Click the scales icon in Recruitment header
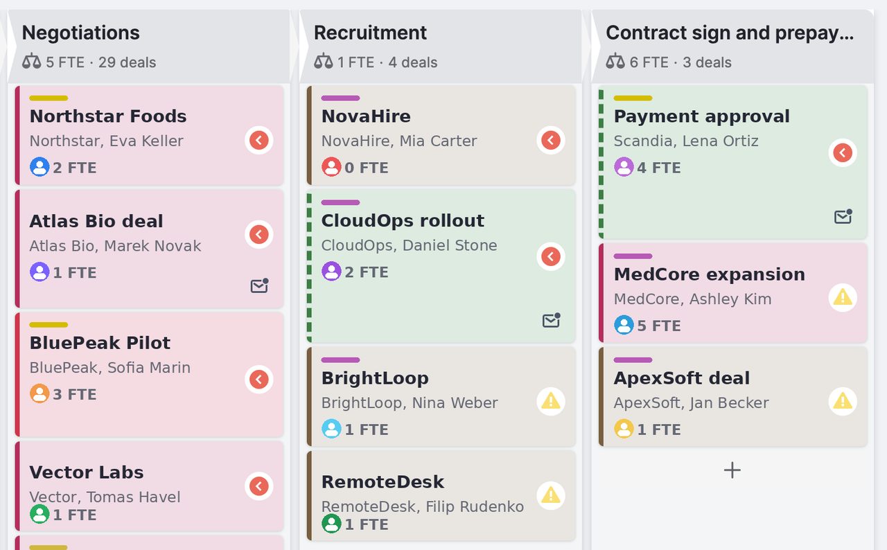Screen dimensions: 887x550 (323, 62)
